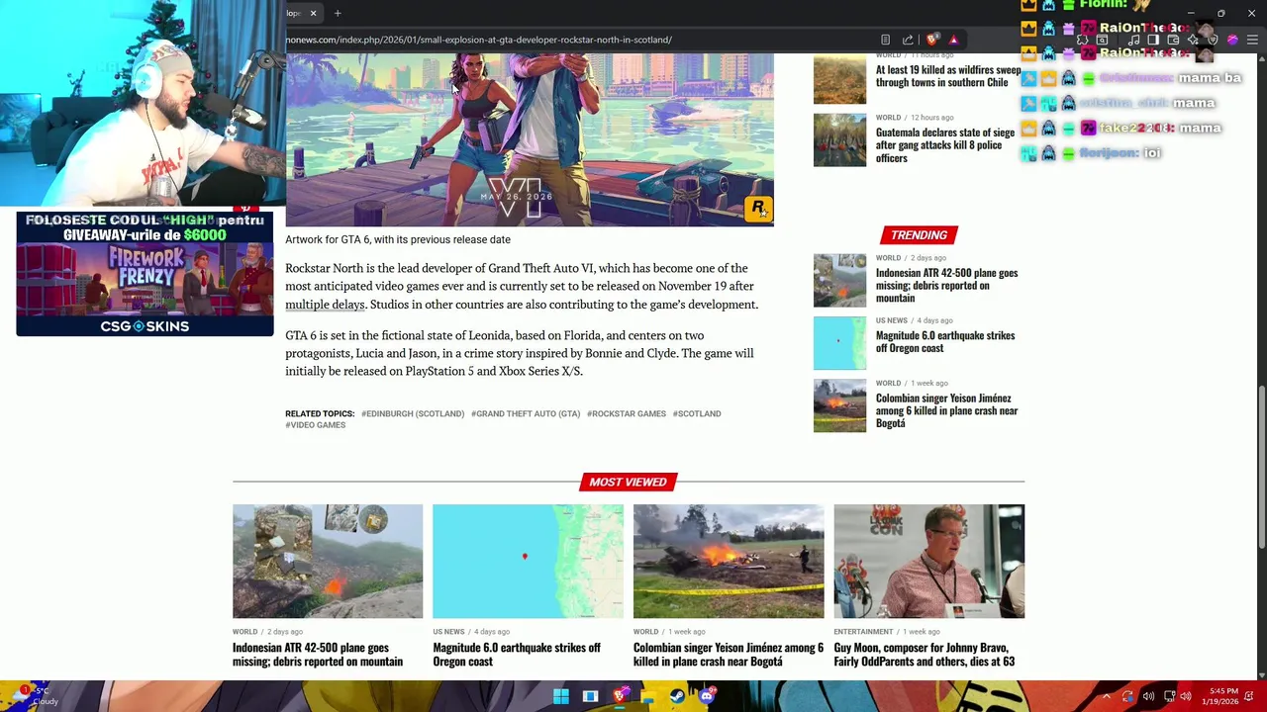Open the "multiple delays" link
Viewport: 1267px width, 712px height.
pyautogui.click(x=325, y=305)
